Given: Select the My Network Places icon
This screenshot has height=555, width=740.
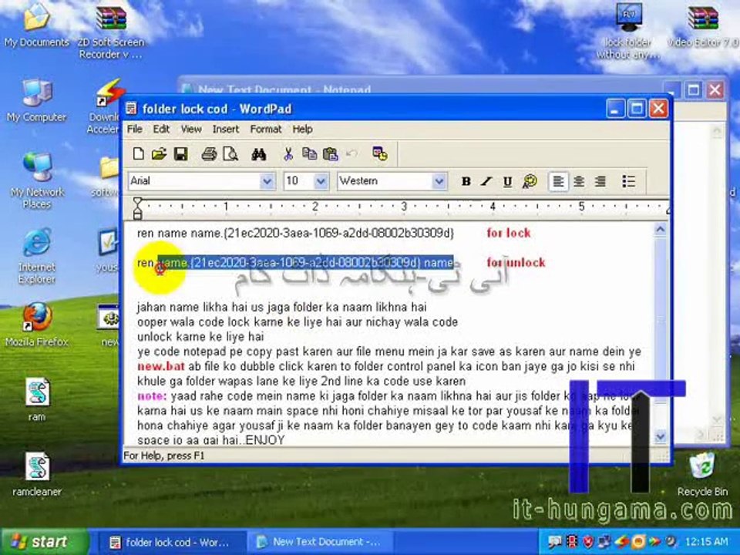Looking at the screenshot, I should (x=36, y=181).
